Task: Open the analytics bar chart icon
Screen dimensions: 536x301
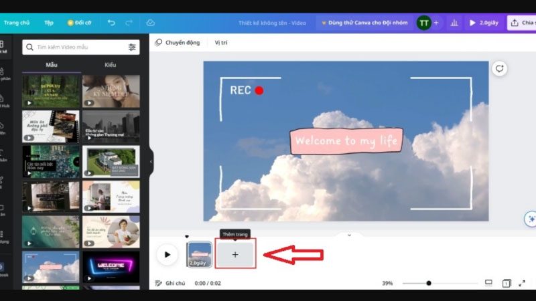Action: click(454, 23)
